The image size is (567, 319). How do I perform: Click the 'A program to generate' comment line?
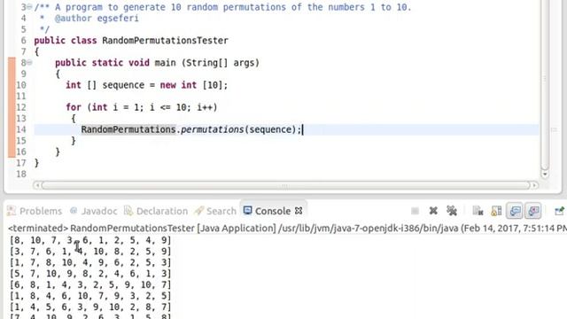tap(222, 7)
